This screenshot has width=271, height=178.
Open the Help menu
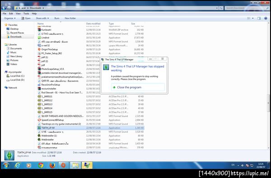34,14
